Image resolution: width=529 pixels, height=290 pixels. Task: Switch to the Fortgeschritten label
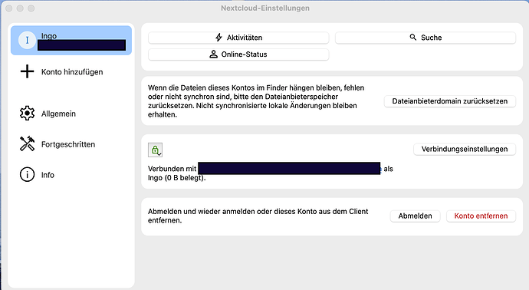tap(68, 144)
